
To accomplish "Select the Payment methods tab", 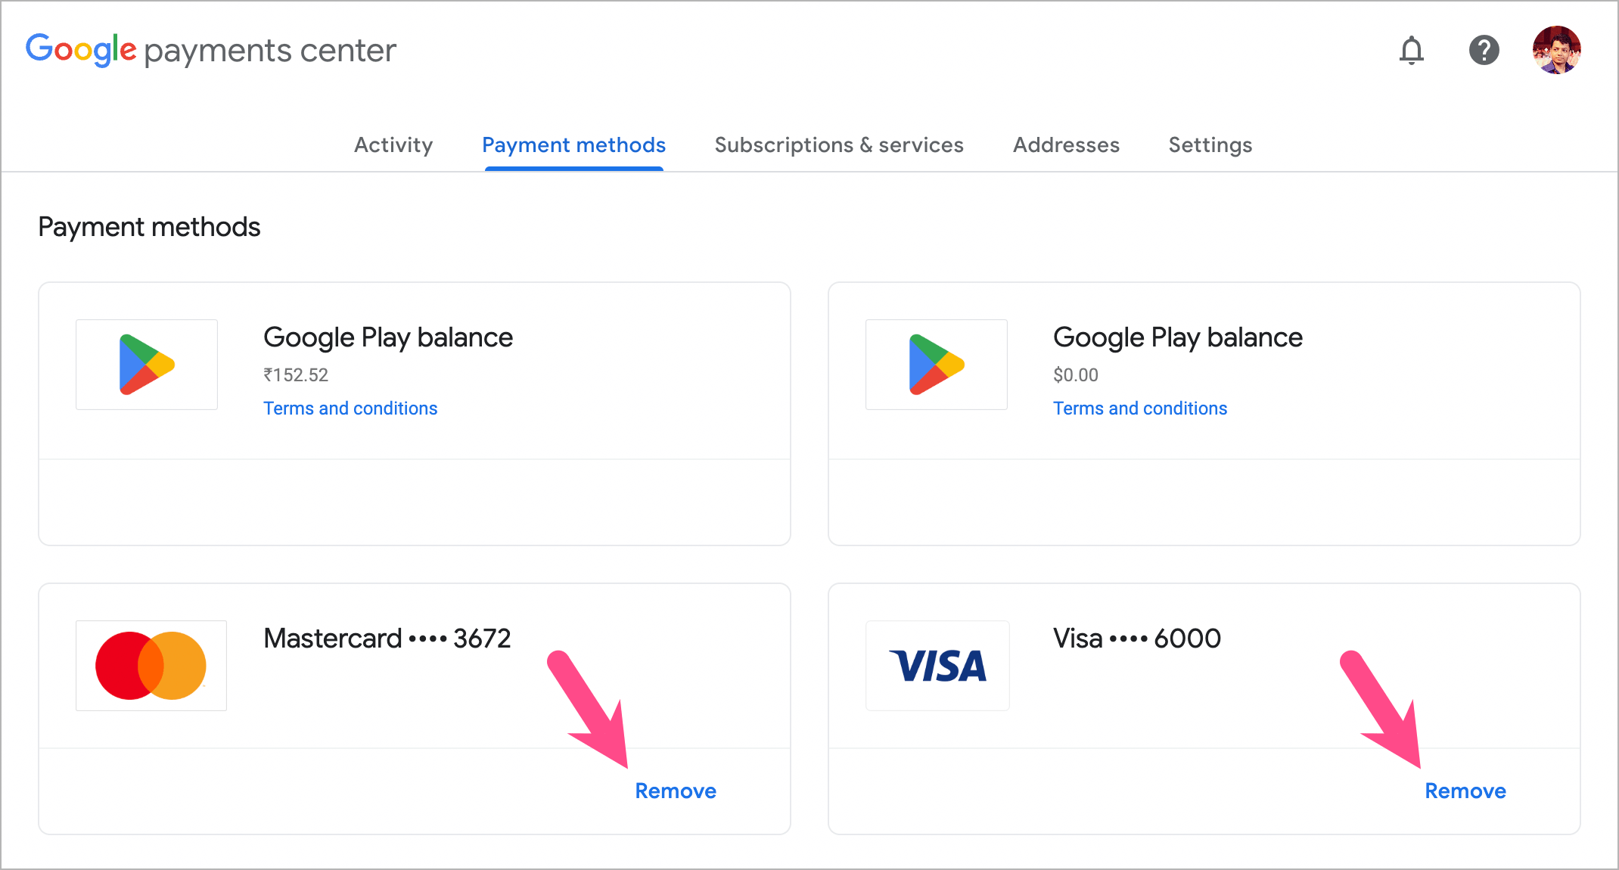I will (x=573, y=144).
